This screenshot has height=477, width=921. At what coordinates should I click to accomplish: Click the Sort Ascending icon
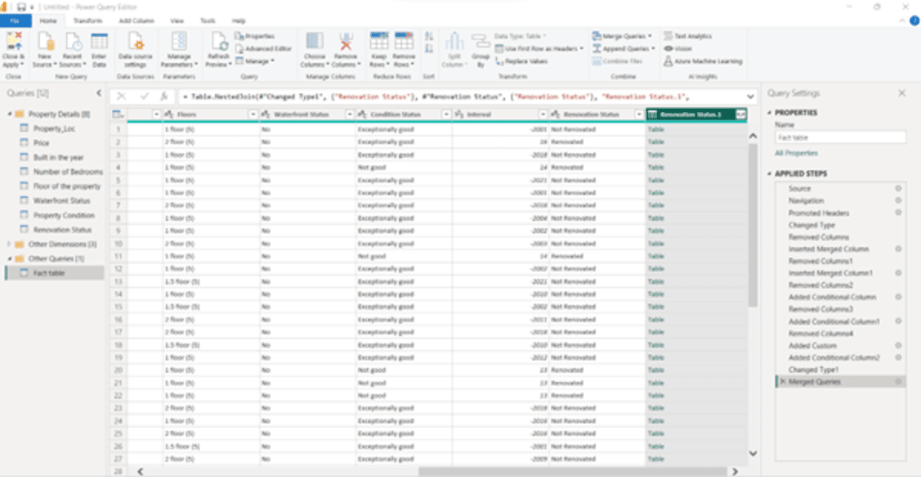click(x=429, y=36)
